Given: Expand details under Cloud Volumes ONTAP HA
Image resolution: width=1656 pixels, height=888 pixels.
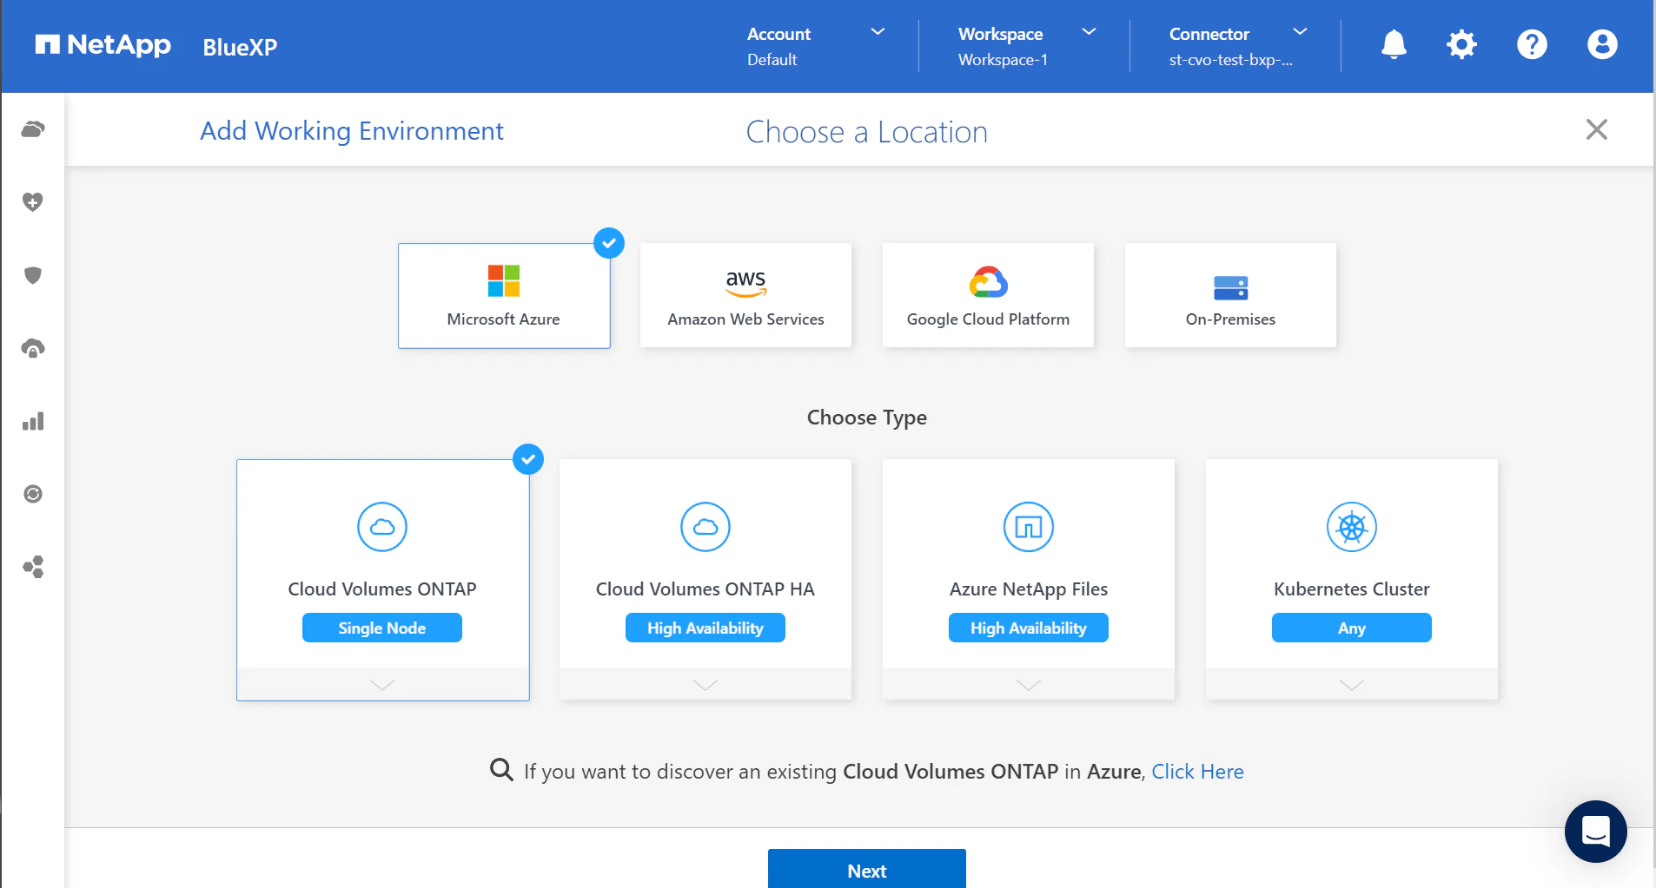Looking at the screenshot, I should [705, 685].
